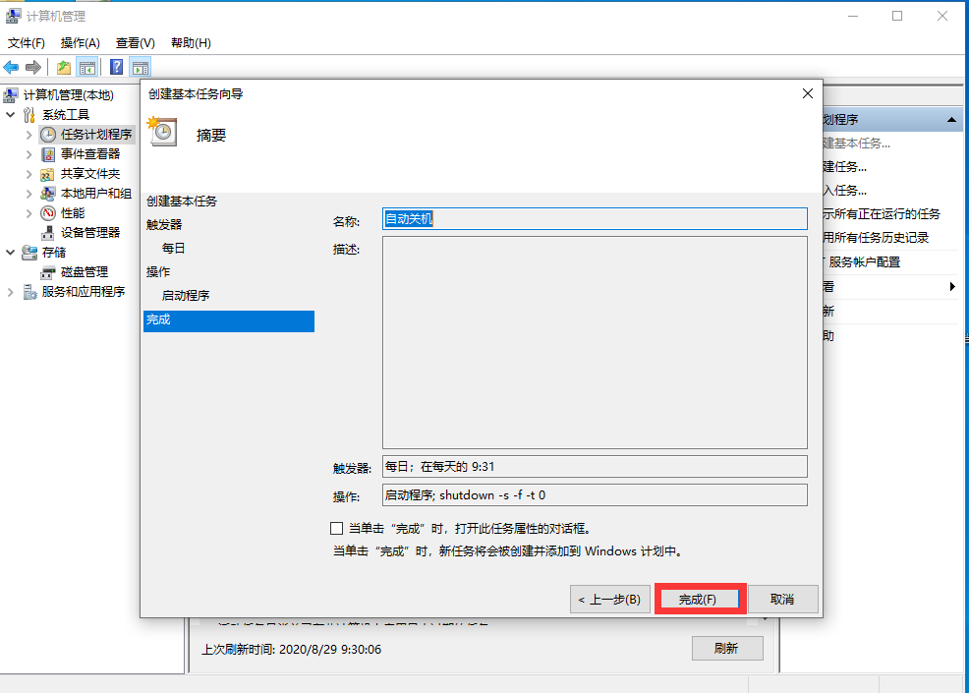969x693 pixels.
Task: Click the 完成 button in the wizard
Action: (x=699, y=598)
